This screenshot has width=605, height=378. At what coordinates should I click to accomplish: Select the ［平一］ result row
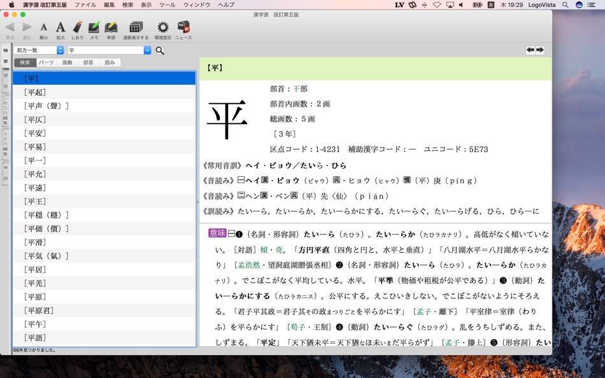[x=104, y=160]
